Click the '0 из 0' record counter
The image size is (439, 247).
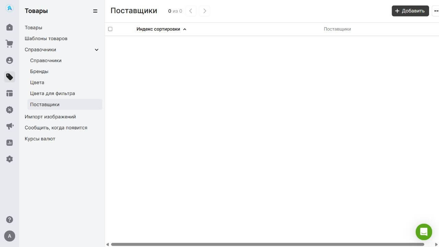(x=175, y=11)
